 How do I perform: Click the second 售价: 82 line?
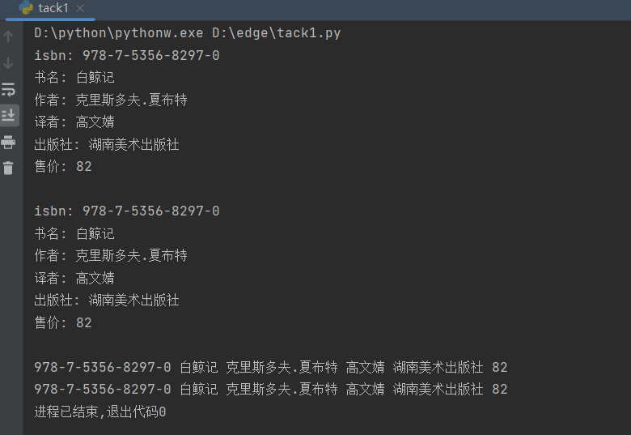point(63,322)
